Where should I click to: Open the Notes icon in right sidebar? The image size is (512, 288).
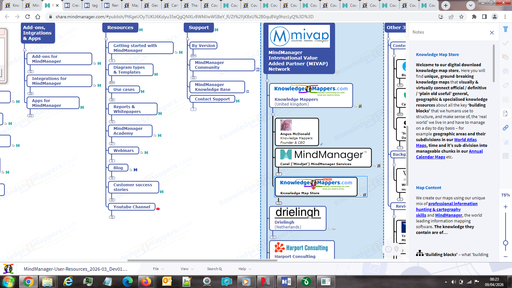click(506, 114)
